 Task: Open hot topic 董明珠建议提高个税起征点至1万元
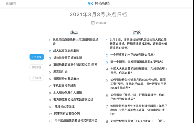pos(75,65)
